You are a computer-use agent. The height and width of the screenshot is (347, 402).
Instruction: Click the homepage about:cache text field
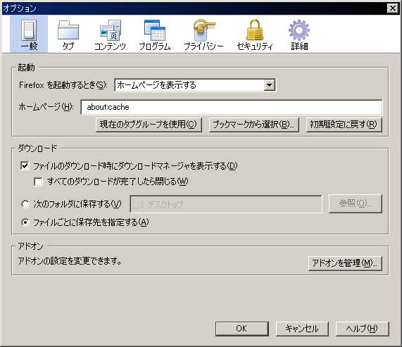[x=231, y=107]
